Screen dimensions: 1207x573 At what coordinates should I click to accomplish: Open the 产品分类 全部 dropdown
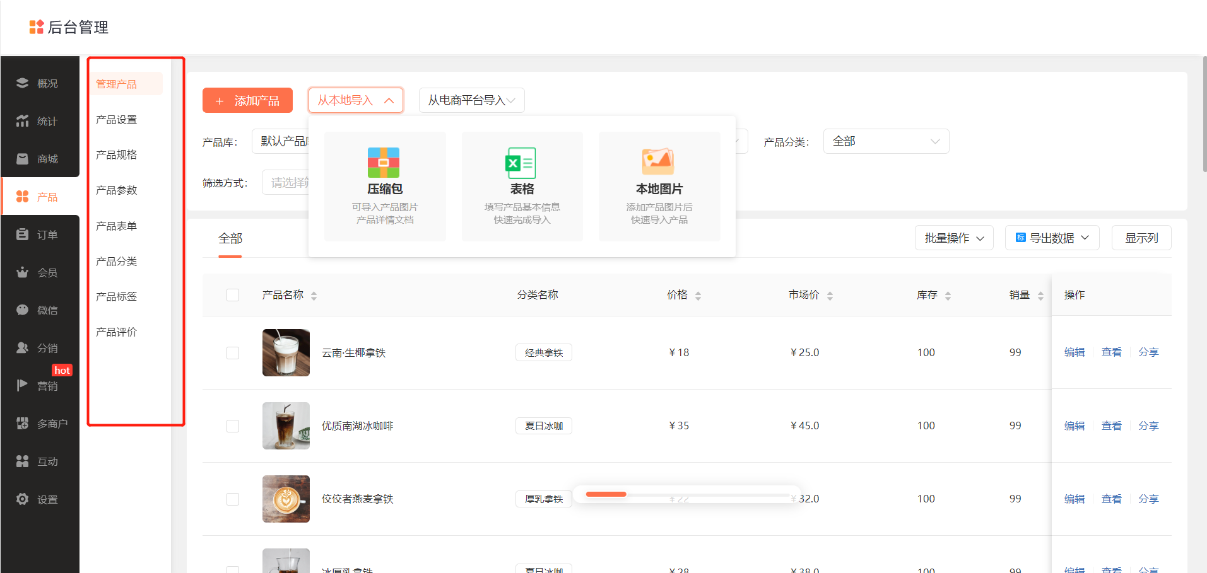tap(886, 141)
